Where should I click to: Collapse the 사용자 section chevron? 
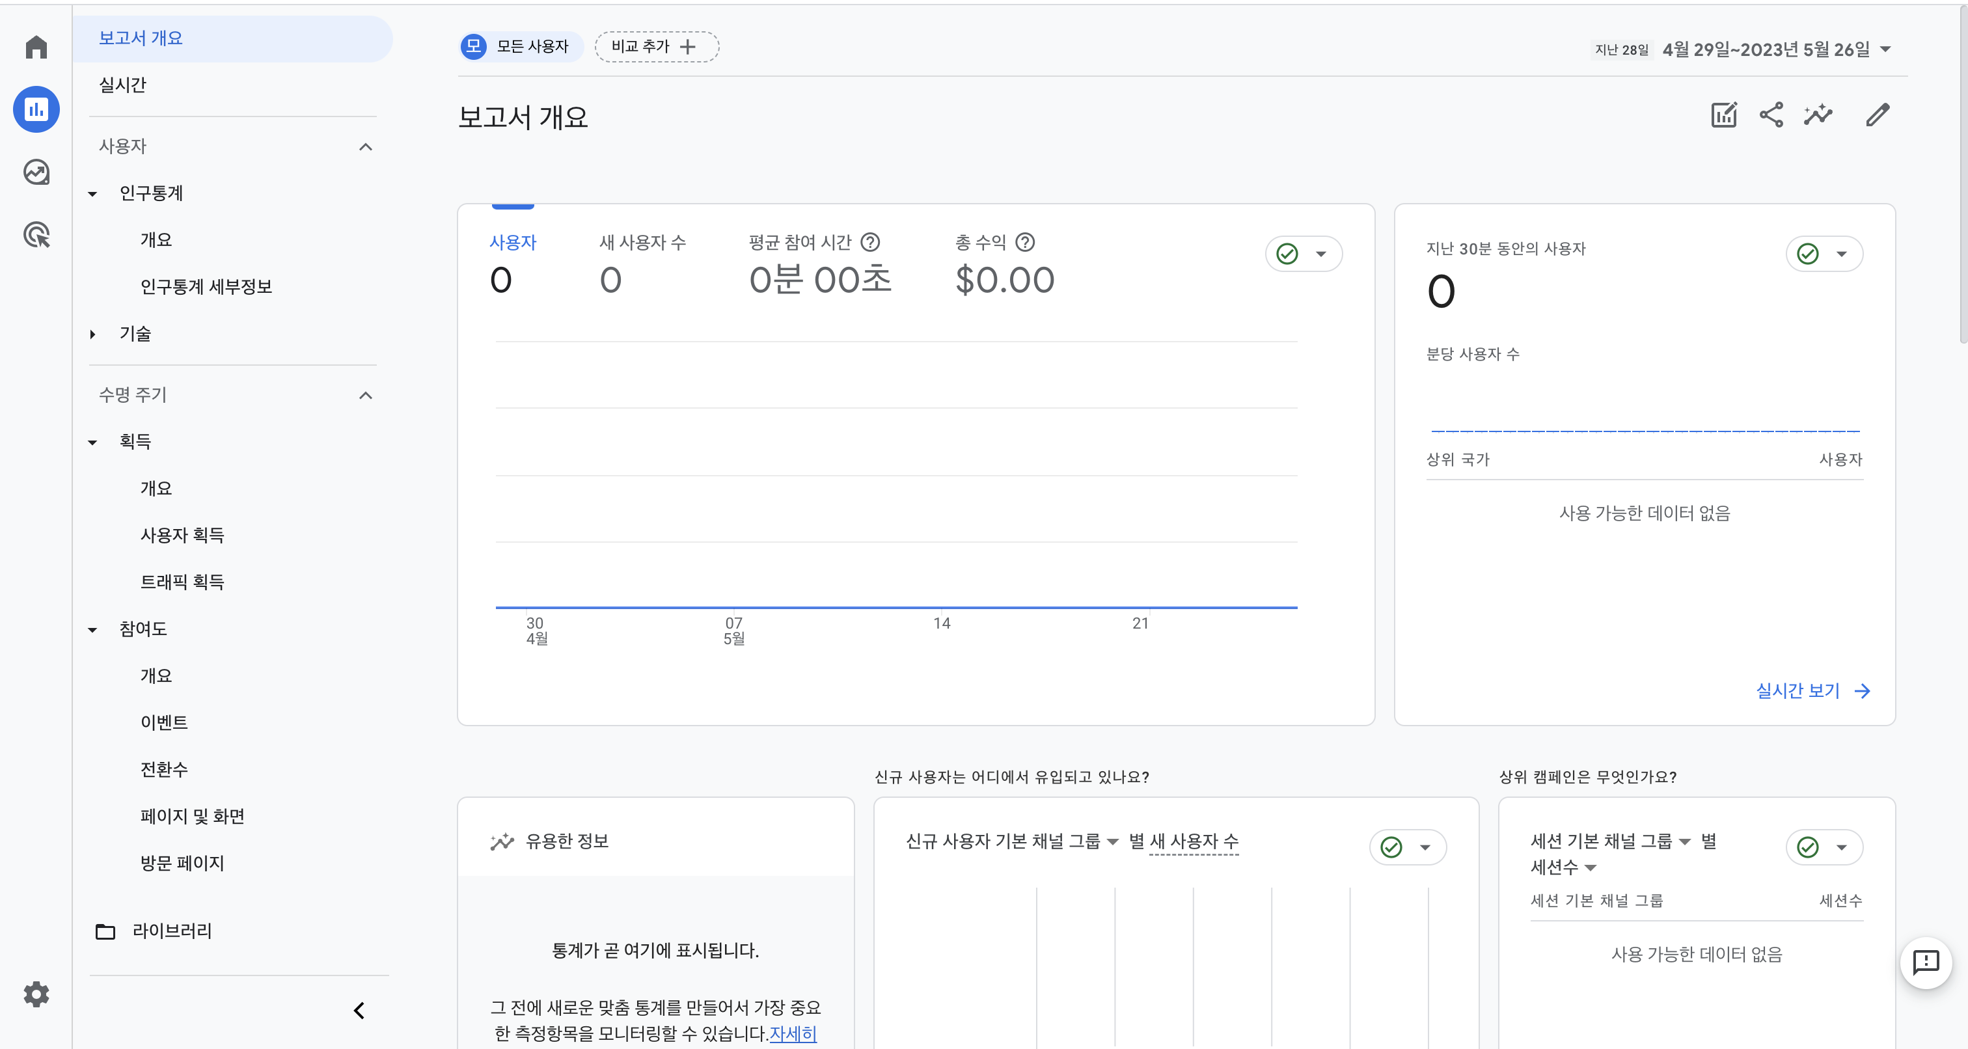366,146
